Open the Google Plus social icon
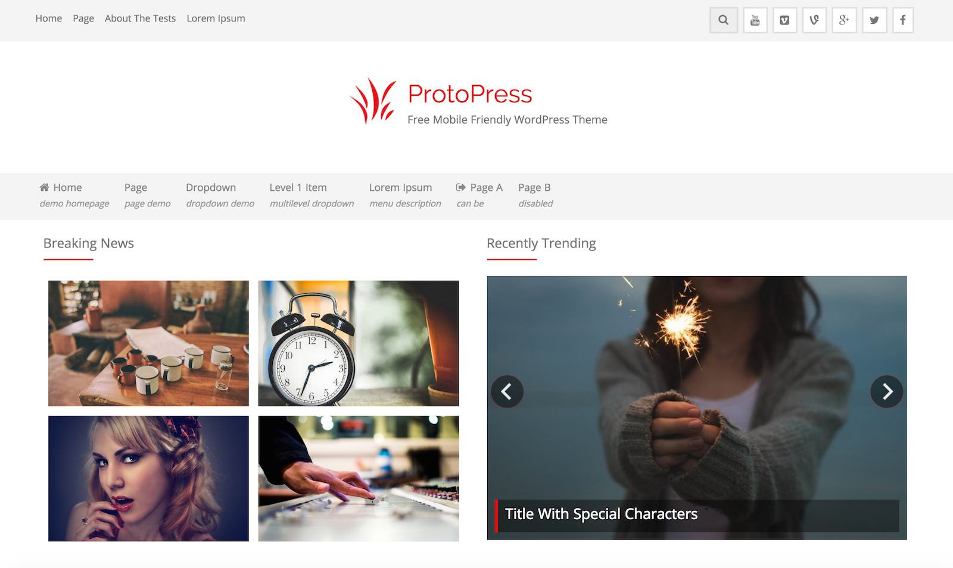The width and height of the screenshot is (953, 568). 844,20
